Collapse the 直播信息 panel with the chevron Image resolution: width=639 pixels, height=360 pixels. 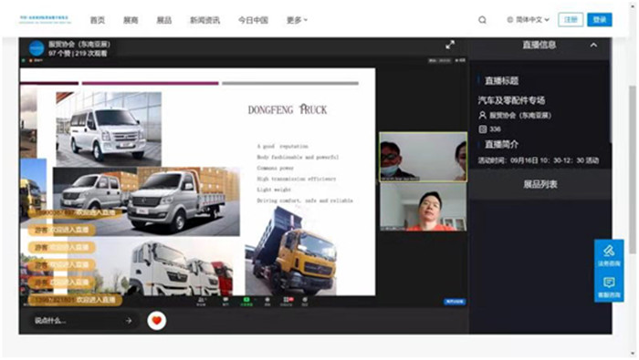pyautogui.click(x=593, y=45)
